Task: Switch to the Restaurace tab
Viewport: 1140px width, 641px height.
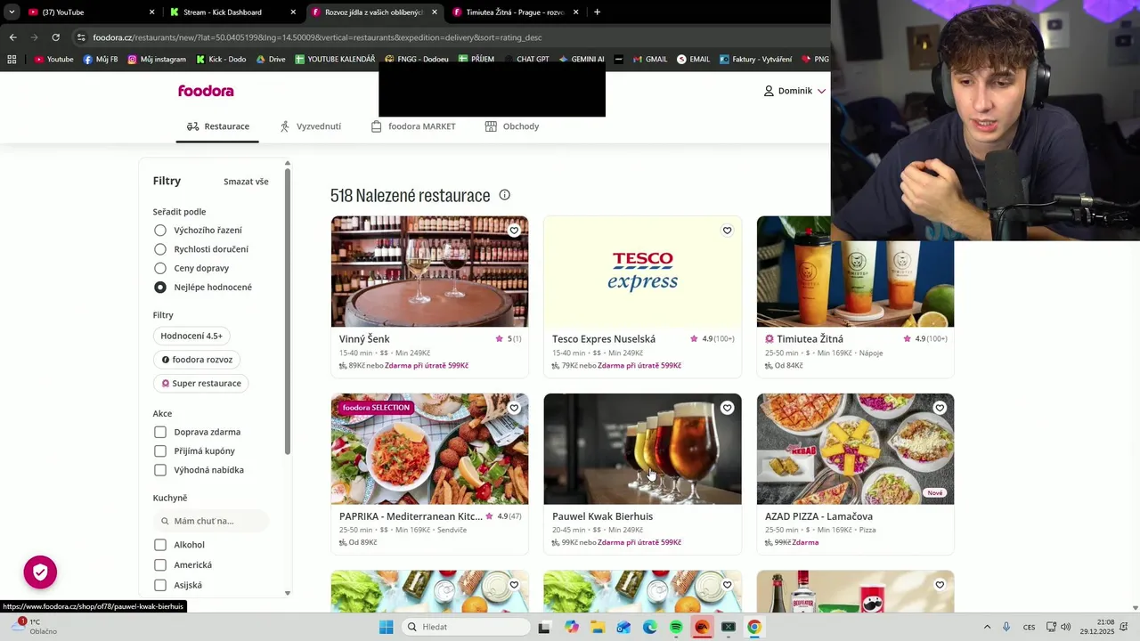Action: (x=218, y=126)
